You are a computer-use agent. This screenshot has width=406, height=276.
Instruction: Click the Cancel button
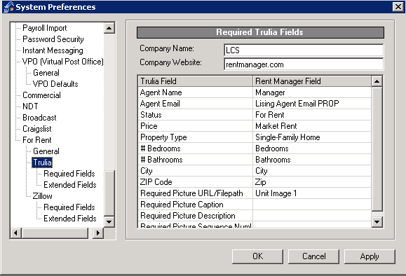point(314,256)
